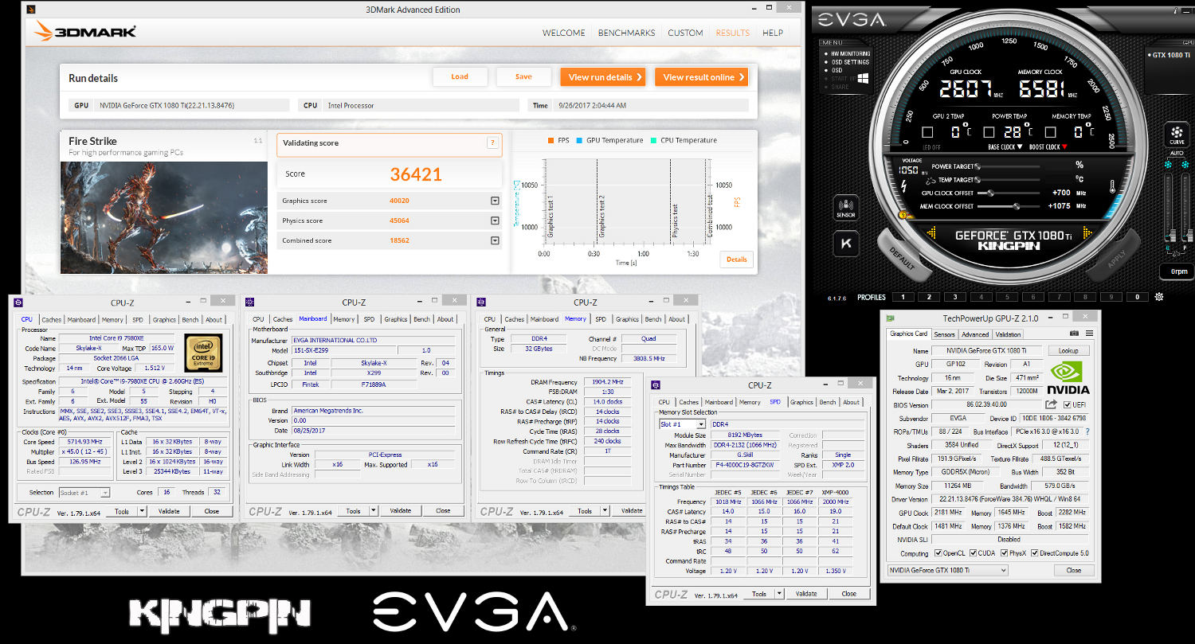Image resolution: width=1195 pixels, height=644 pixels.
Task: Open the Validation tab in GPU-Z
Action: click(x=1008, y=334)
